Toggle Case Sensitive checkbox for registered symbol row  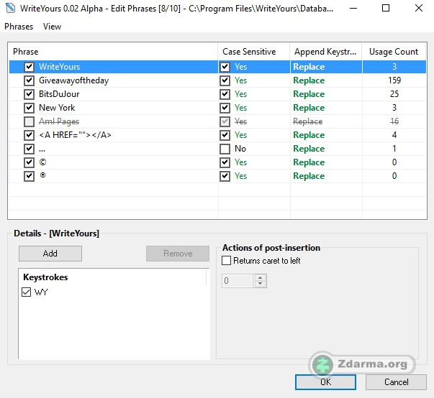pos(225,176)
